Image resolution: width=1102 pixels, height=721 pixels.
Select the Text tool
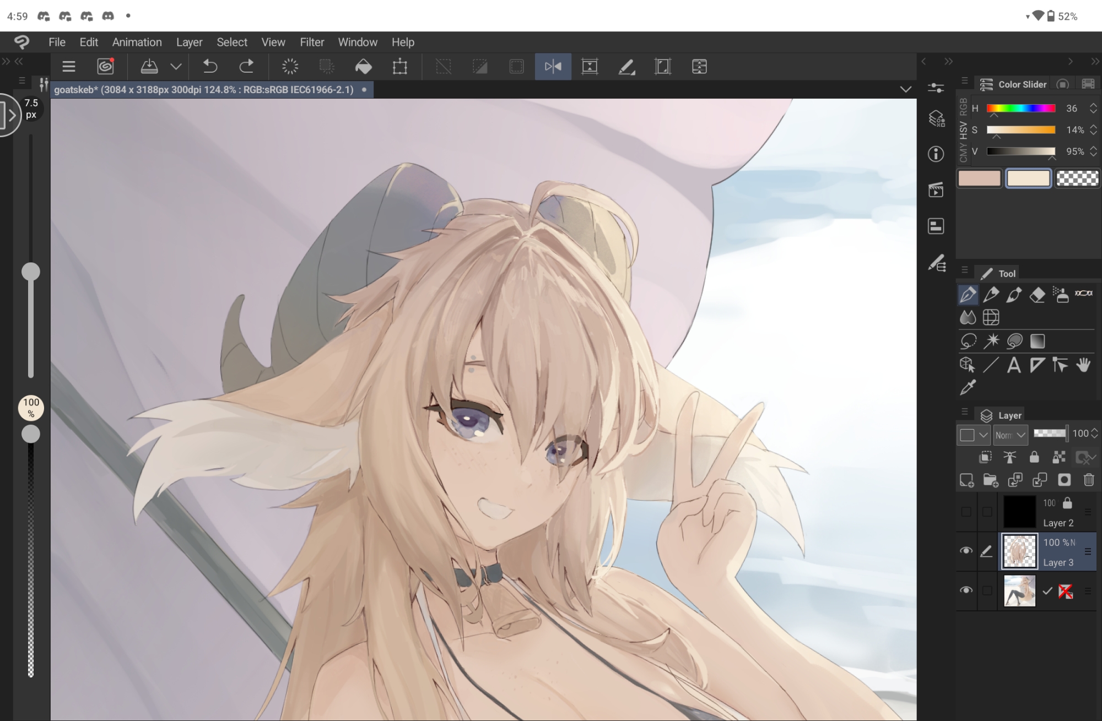[1013, 365]
